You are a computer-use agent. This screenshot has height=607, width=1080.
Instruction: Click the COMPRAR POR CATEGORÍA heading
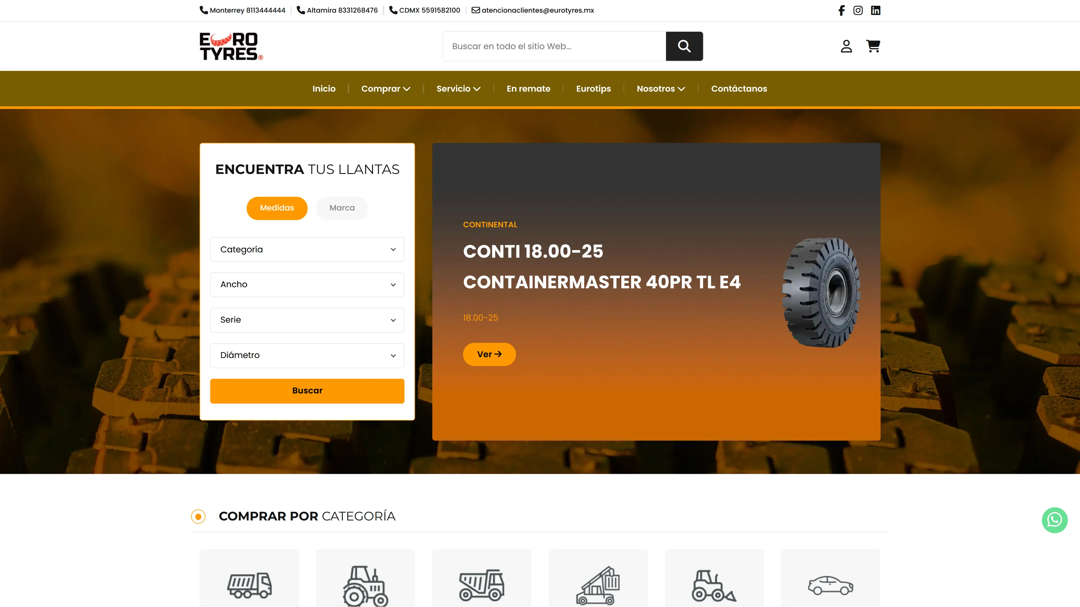click(x=307, y=516)
